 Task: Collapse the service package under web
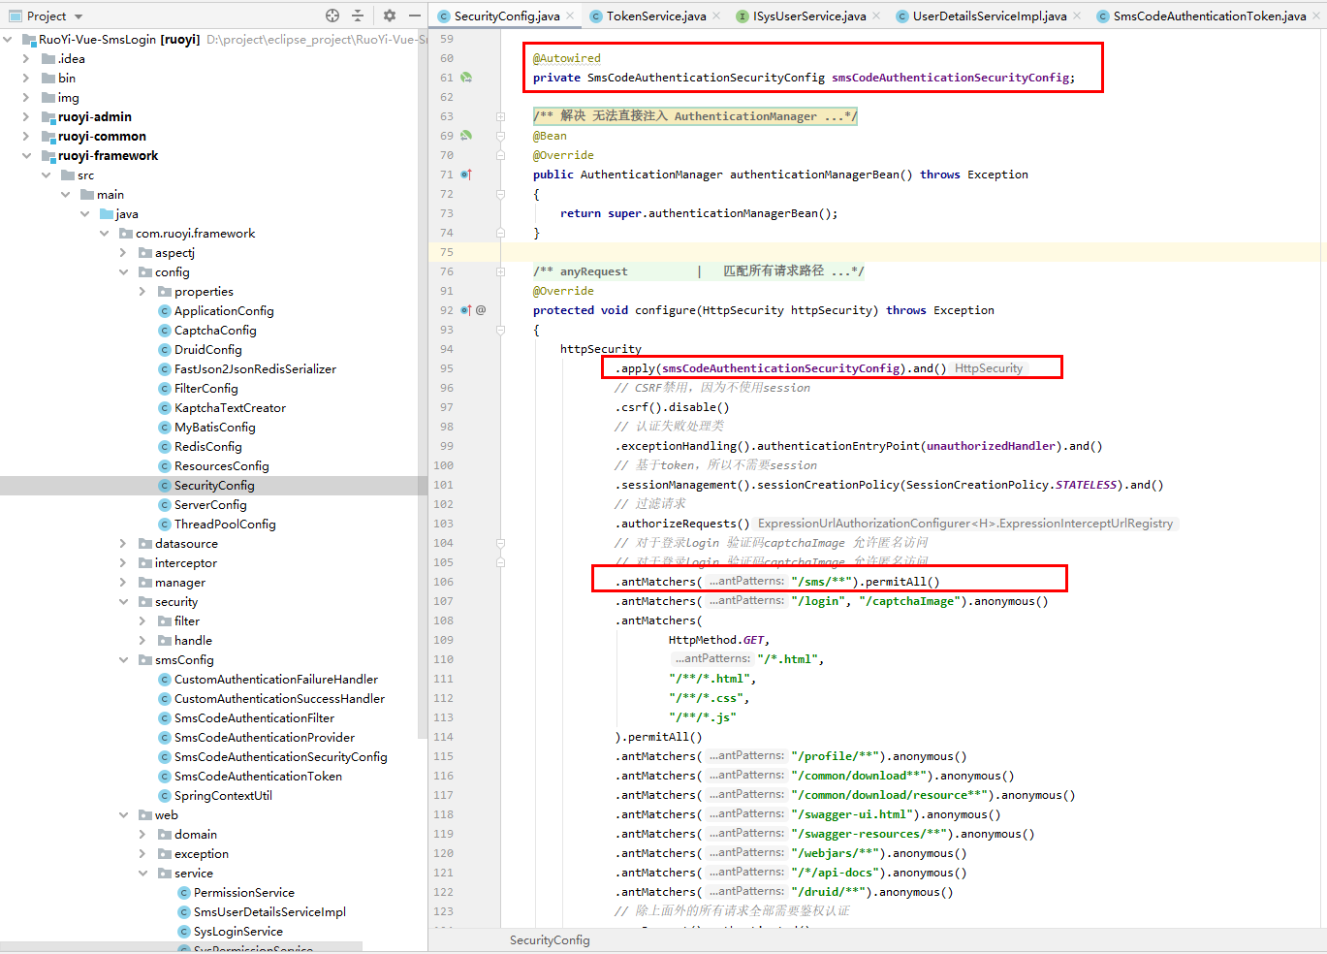click(142, 874)
